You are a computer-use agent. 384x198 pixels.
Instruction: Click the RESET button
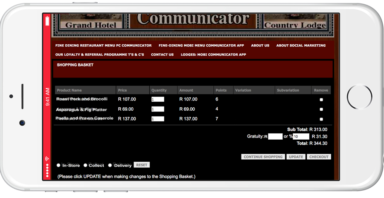click(142, 165)
